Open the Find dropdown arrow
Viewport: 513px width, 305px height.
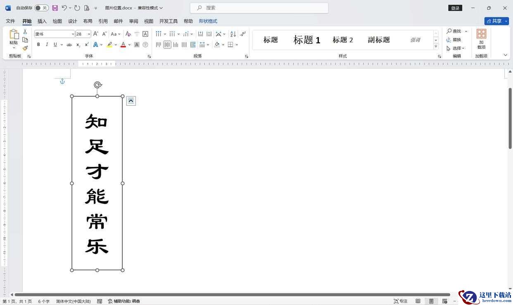(466, 31)
